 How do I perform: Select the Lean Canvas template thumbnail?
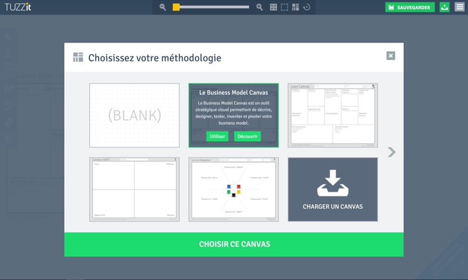332,114
